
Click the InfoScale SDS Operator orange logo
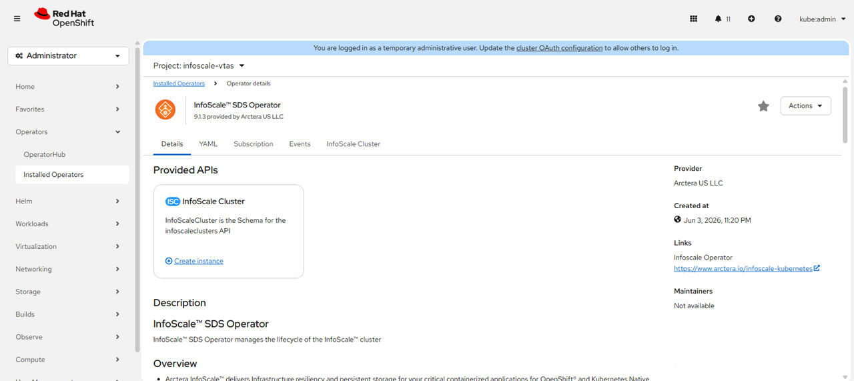(165, 109)
